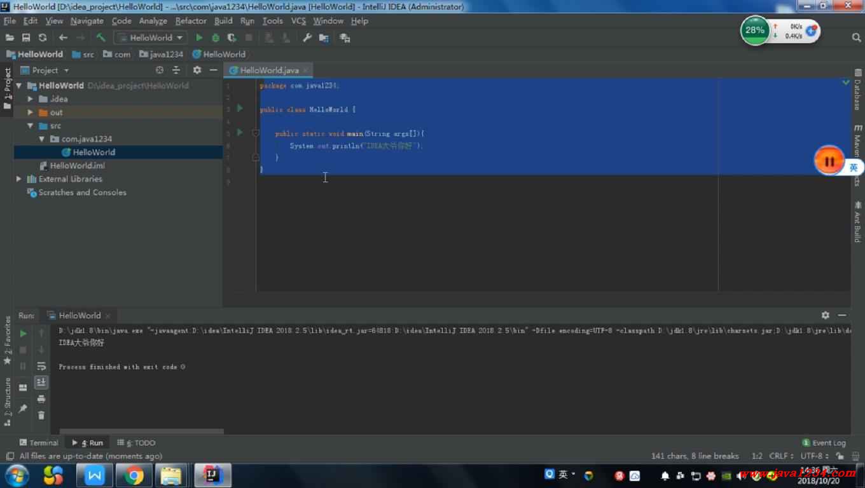Image resolution: width=865 pixels, height=488 pixels.
Task: Expand the .idea folder
Action: pyautogui.click(x=30, y=99)
